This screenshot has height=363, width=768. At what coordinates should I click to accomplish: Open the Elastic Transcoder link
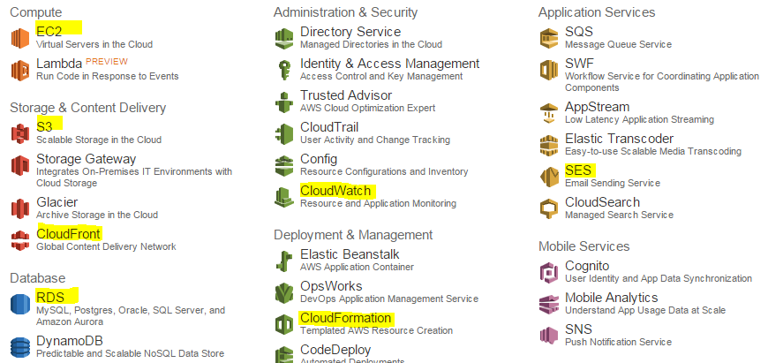pyautogui.click(x=619, y=139)
